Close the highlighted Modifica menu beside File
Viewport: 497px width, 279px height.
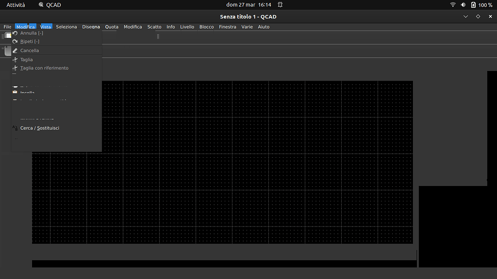[x=26, y=27]
